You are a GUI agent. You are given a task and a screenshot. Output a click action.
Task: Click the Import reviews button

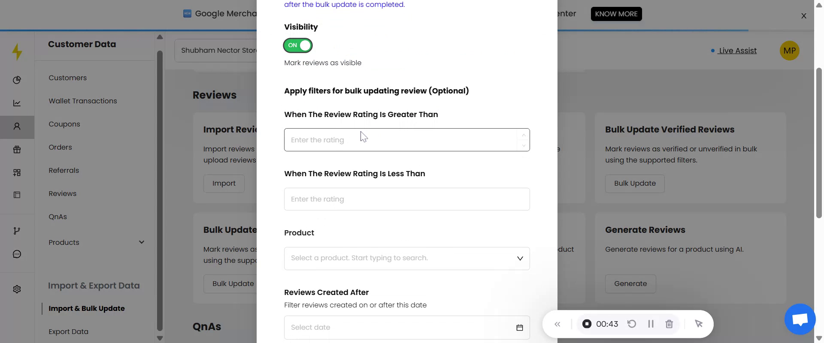[x=224, y=184]
